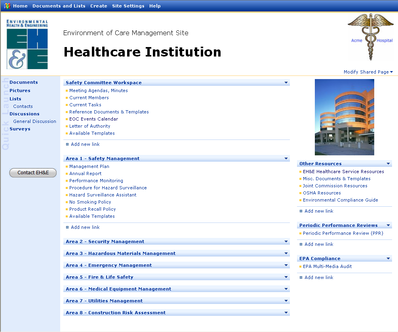This screenshot has height=332, width=398.
Task: Expand the Area 7 Utilities Management arrow
Action: click(286, 301)
